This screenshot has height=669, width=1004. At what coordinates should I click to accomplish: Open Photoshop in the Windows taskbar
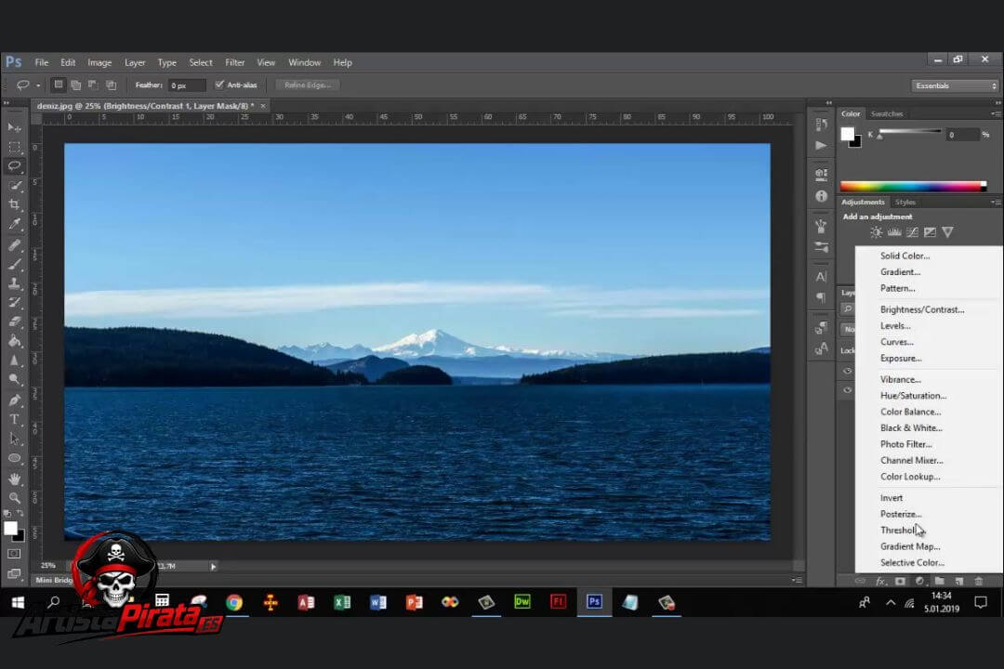pyautogui.click(x=594, y=602)
